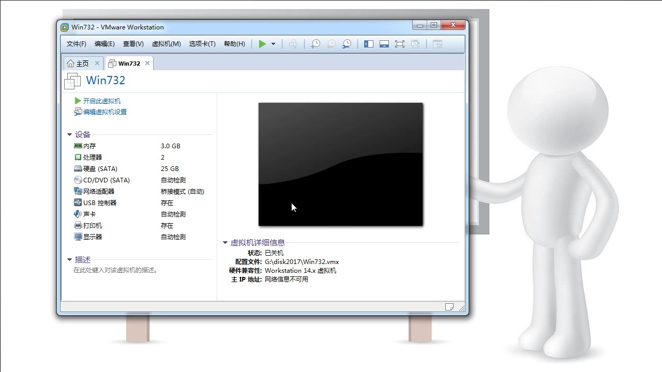Collapse the 描述 section
The image size is (662, 372).
[x=69, y=260]
